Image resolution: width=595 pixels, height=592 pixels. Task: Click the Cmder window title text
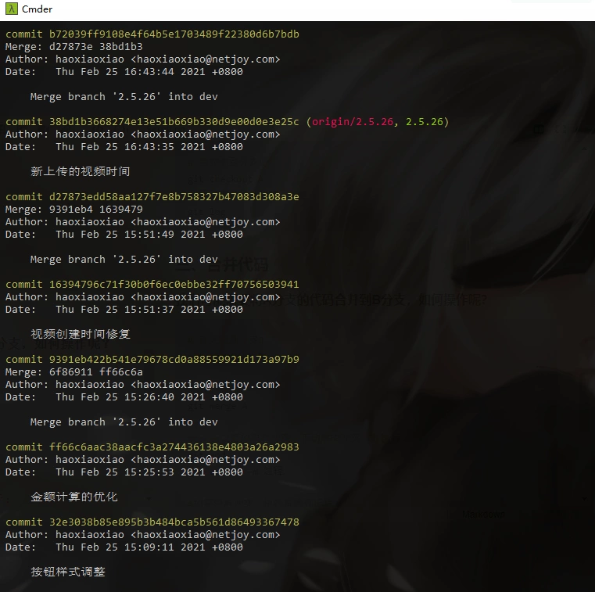[x=38, y=9]
